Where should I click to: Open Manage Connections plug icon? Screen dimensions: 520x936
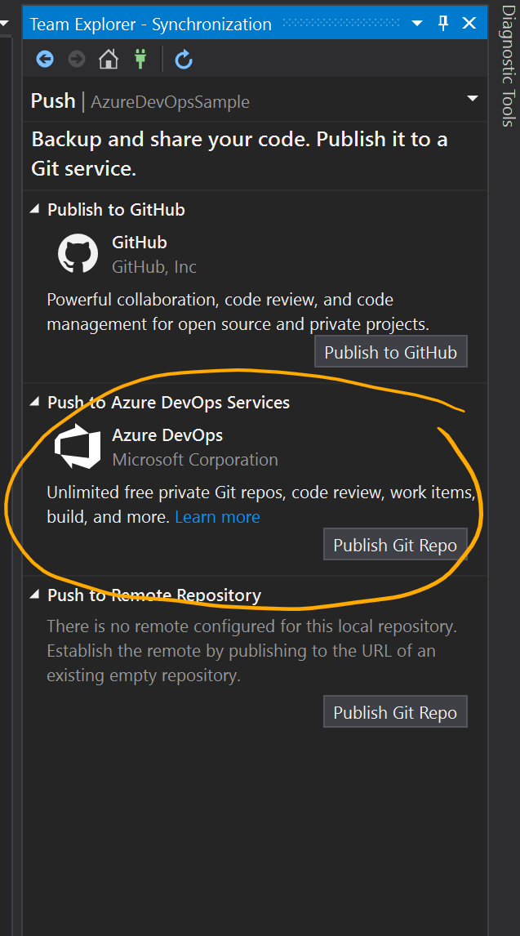(138, 59)
